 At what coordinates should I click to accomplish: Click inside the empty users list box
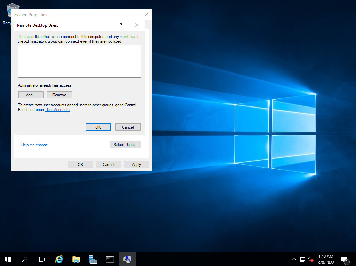tap(80, 61)
